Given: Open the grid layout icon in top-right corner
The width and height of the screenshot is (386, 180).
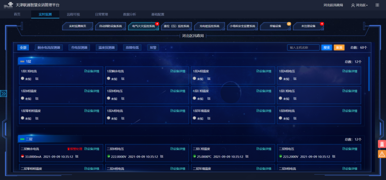Looking at the screenshot, I should [x=377, y=5].
